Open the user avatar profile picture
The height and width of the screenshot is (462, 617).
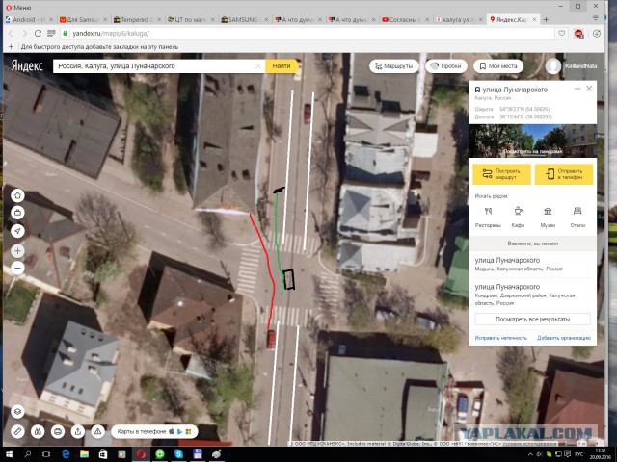point(552,66)
